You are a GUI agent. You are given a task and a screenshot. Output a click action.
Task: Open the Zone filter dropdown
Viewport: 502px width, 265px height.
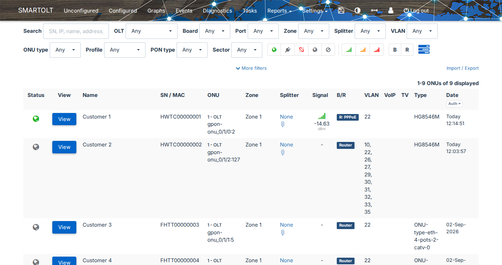pyautogui.click(x=314, y=31)
